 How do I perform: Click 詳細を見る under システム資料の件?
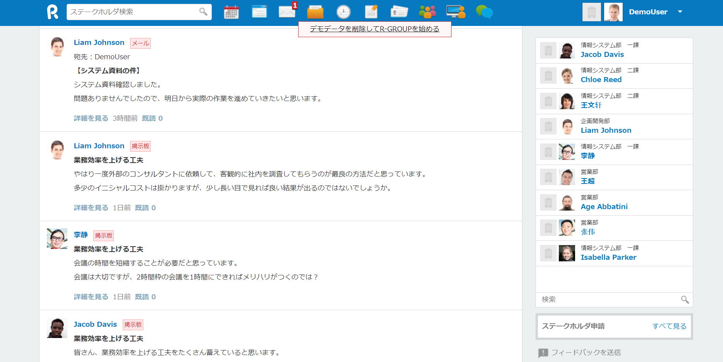click(91, 118)
